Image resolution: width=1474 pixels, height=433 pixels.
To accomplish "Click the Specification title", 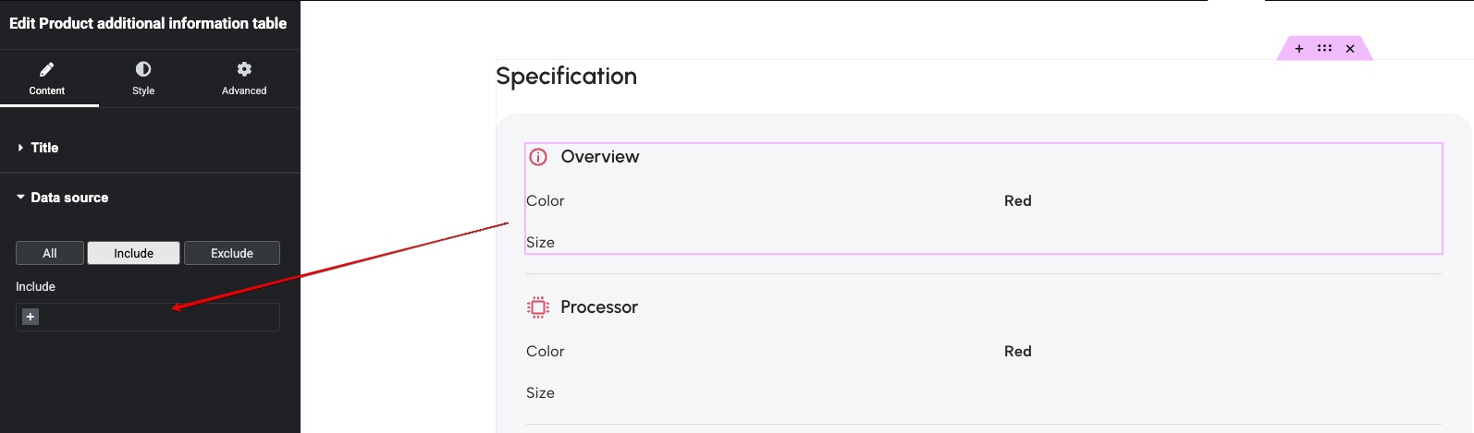I will coord(567,77).
